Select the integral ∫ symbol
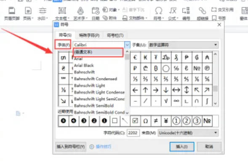Screen dimensions: 248x165 [207, 101]
